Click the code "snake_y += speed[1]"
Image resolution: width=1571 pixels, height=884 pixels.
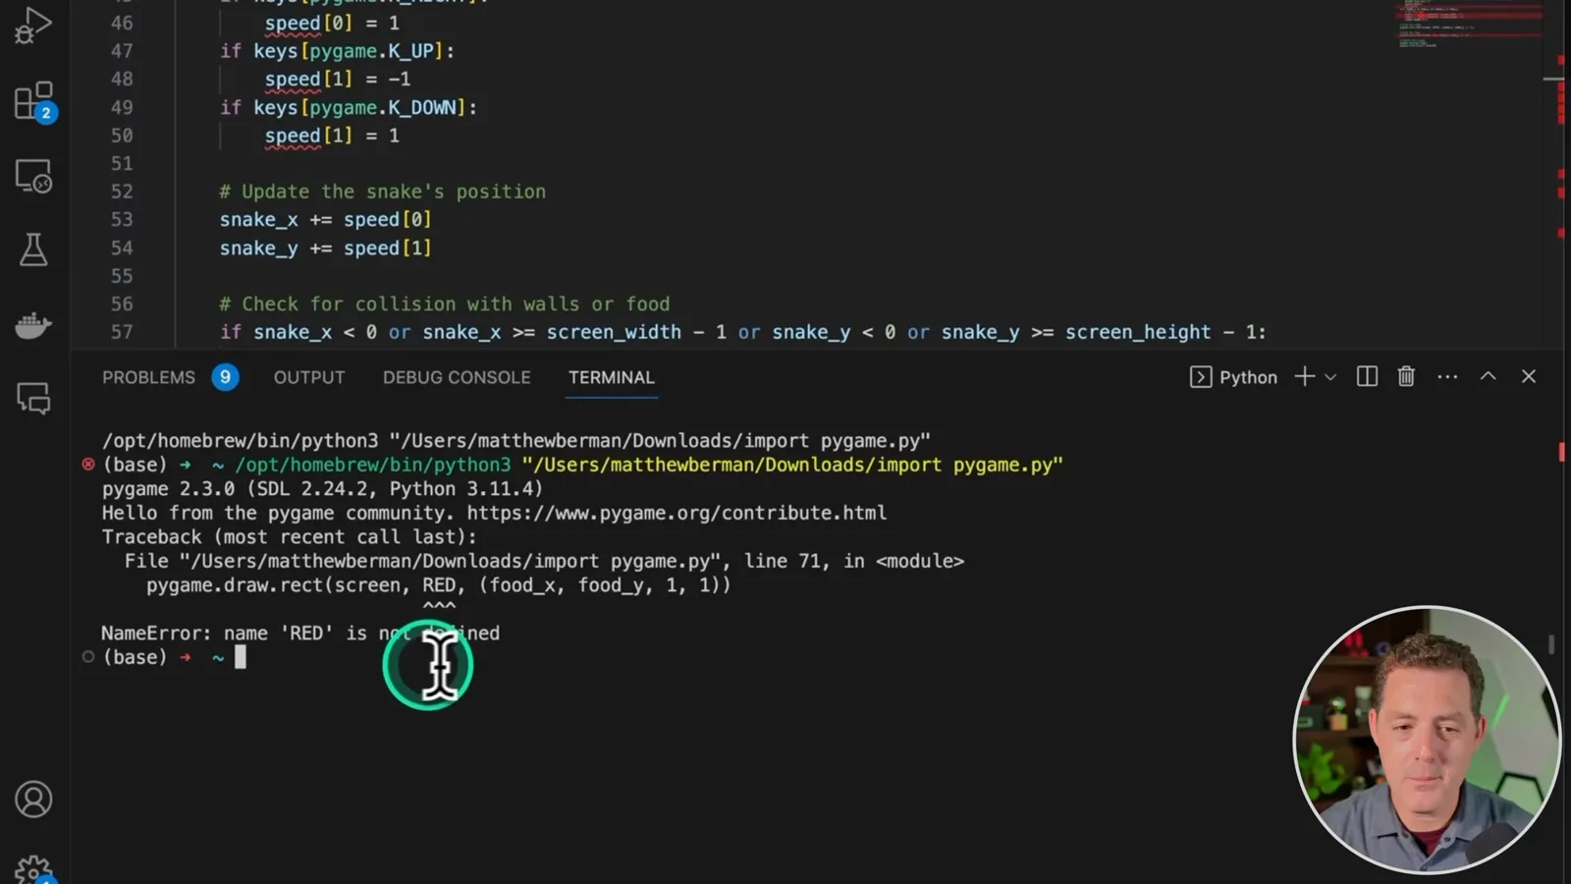325,249
